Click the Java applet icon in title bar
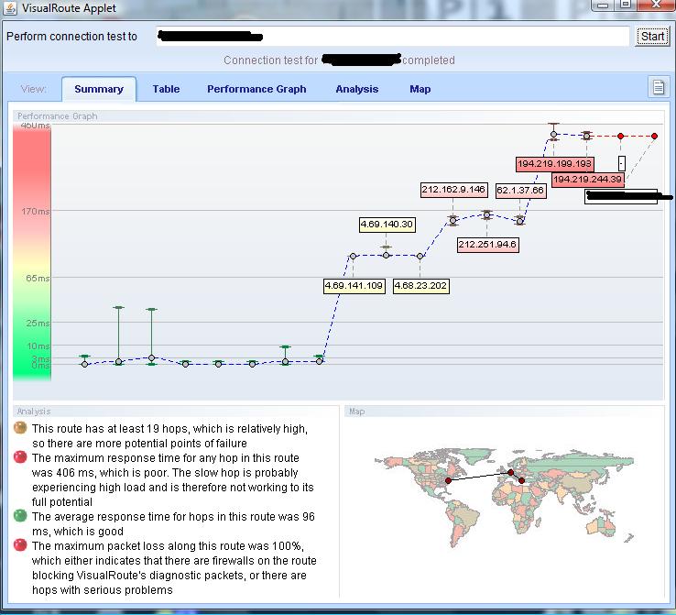 (10, 8)
